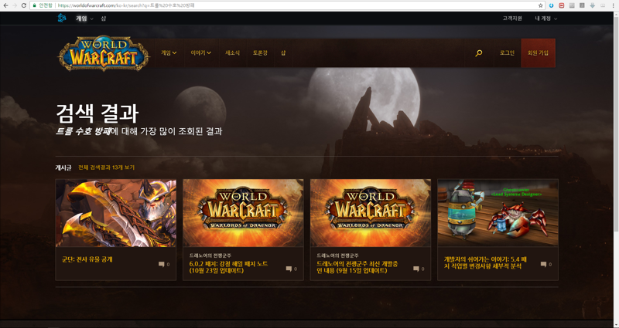
Task: Open 샵 in the top black bar
Action: pos(104,19)
